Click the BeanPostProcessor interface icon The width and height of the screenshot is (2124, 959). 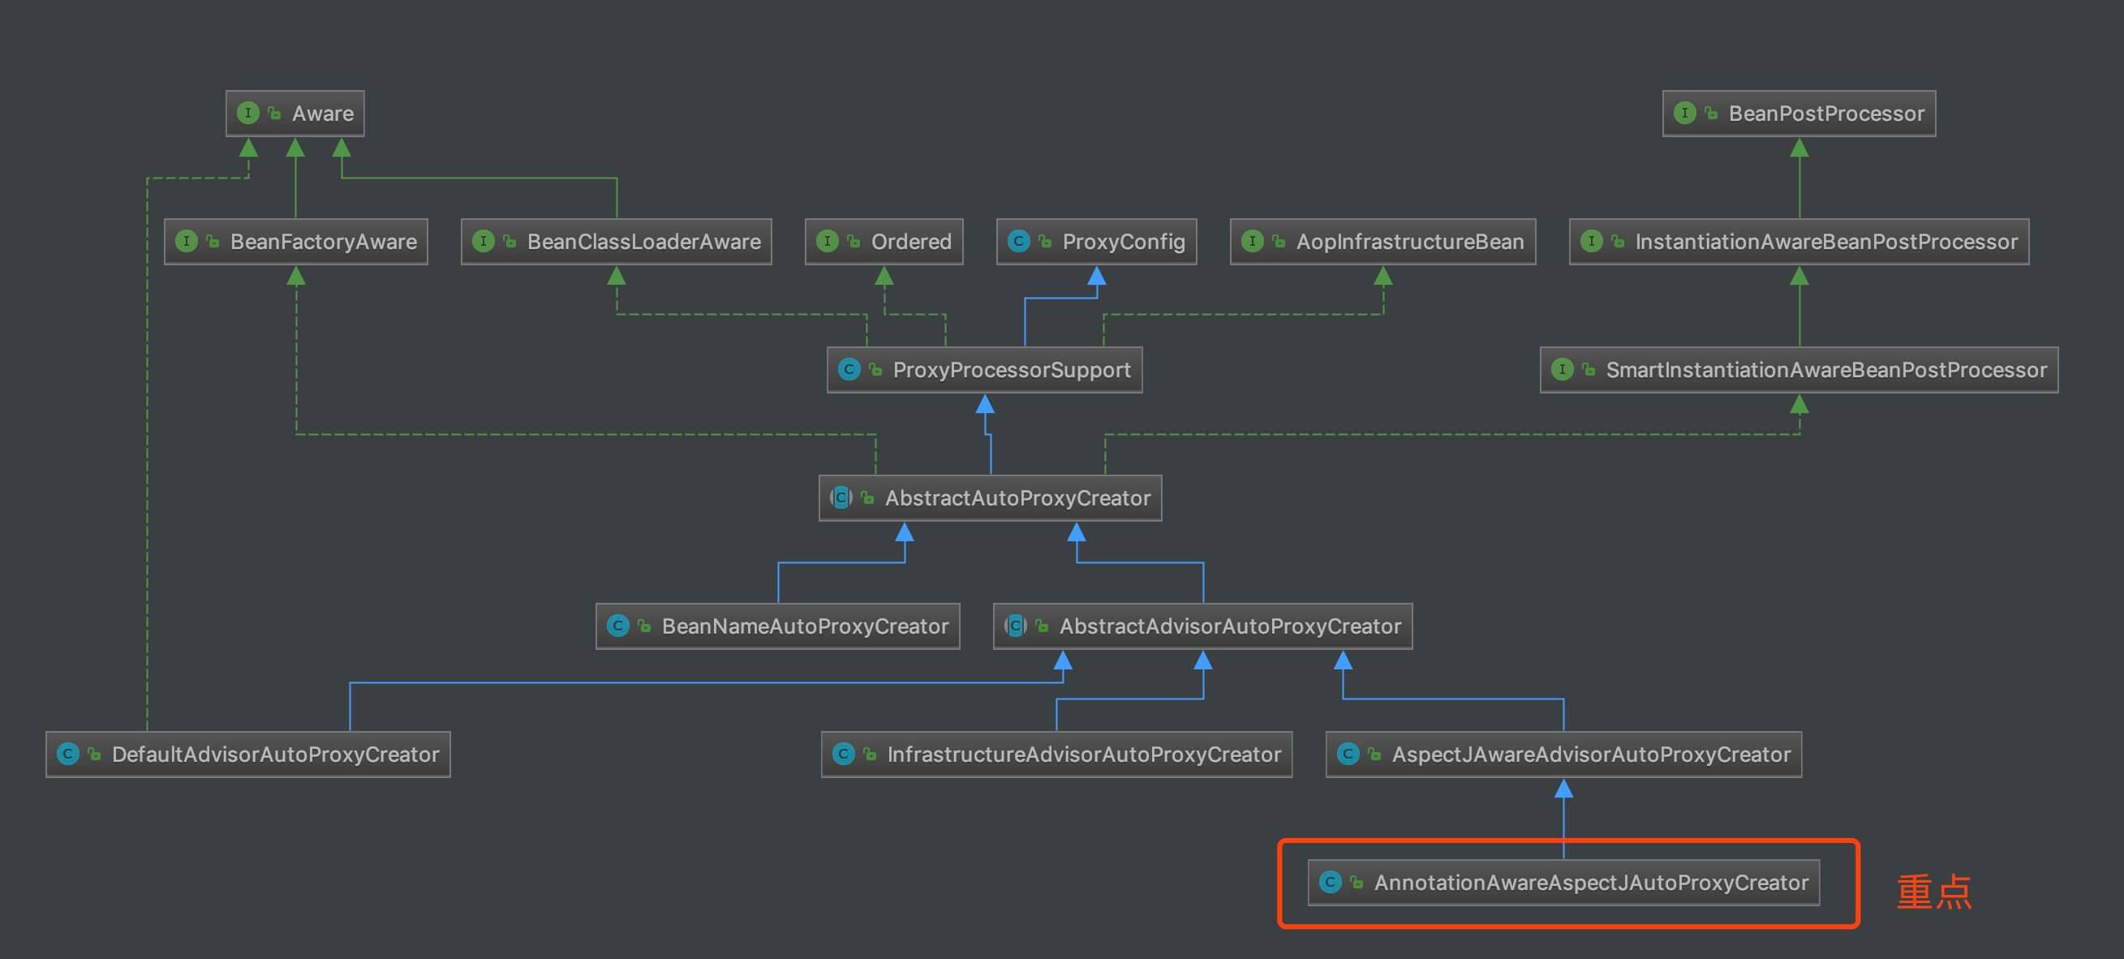pyautogui.click(x=1684, y=113)
